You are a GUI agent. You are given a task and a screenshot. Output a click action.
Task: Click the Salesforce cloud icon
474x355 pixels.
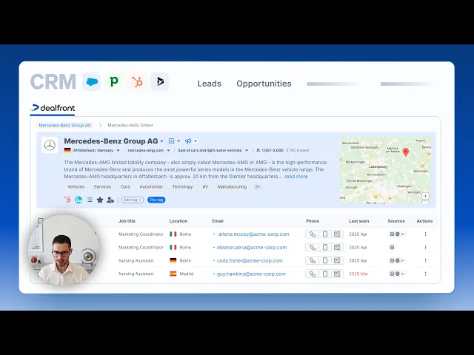(92, 81)
